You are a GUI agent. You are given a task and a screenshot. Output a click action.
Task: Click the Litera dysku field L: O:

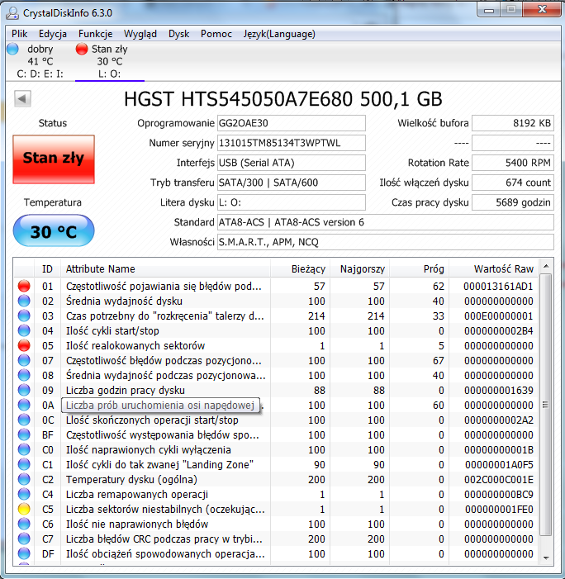coord(292,202)
